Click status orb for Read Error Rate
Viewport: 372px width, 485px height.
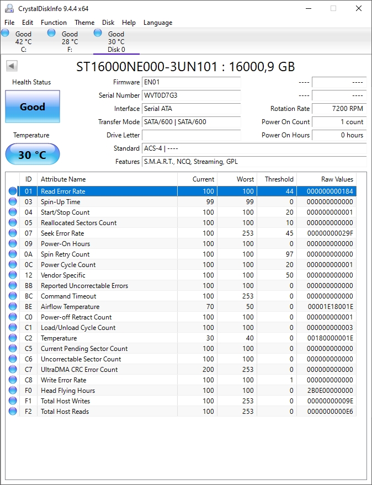click(x=13, y=191)
